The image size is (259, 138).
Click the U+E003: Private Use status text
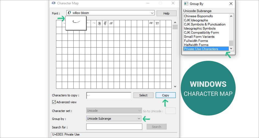[x=66, y=134]
